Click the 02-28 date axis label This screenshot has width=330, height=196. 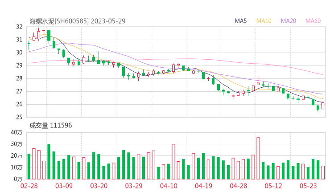(x=29, y=186)
